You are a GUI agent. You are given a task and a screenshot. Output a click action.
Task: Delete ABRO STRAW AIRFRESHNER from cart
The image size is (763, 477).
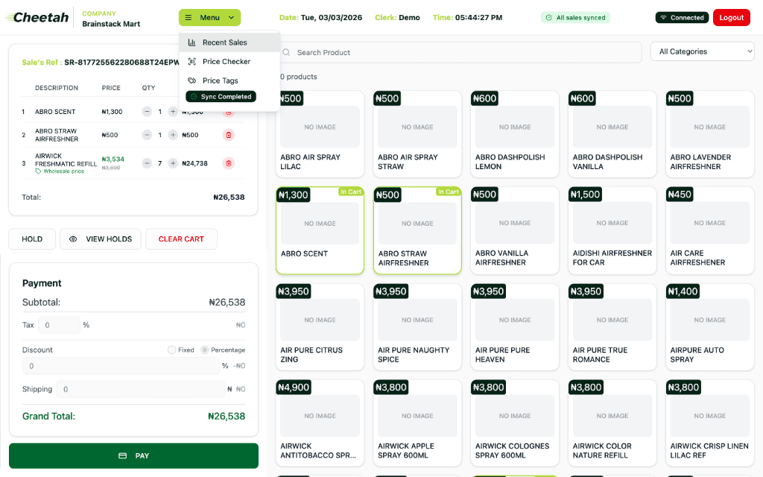click(229, 135)
